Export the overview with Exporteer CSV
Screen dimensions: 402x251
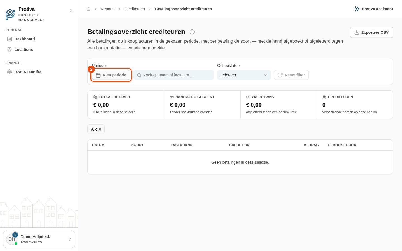pos(372,32)
